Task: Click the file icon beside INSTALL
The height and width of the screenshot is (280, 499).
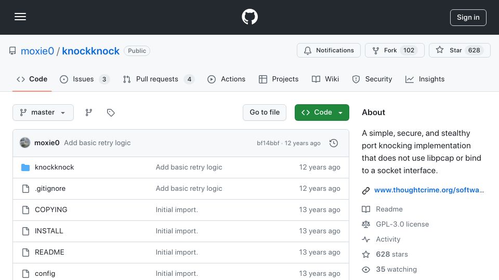Action: pyautogui.click(x=25, y=231)
